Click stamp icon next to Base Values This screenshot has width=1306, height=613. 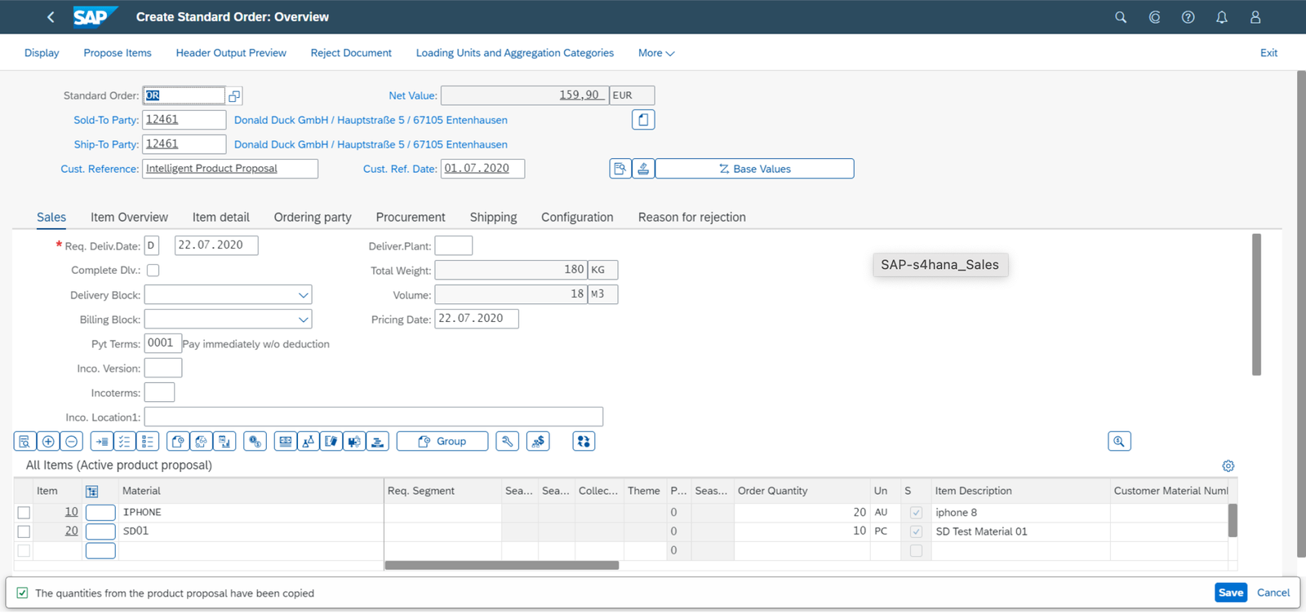point(643,169)
